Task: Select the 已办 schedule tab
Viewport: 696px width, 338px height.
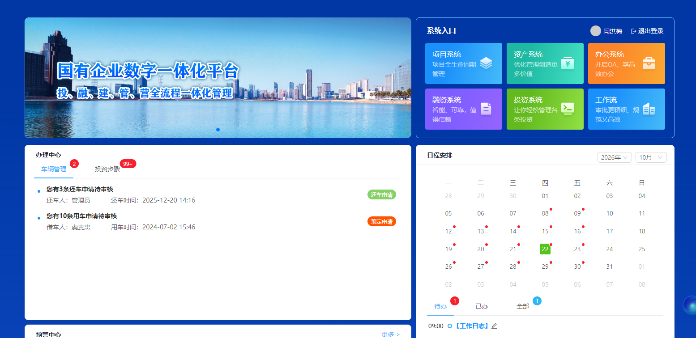Action: pos(482,306)
